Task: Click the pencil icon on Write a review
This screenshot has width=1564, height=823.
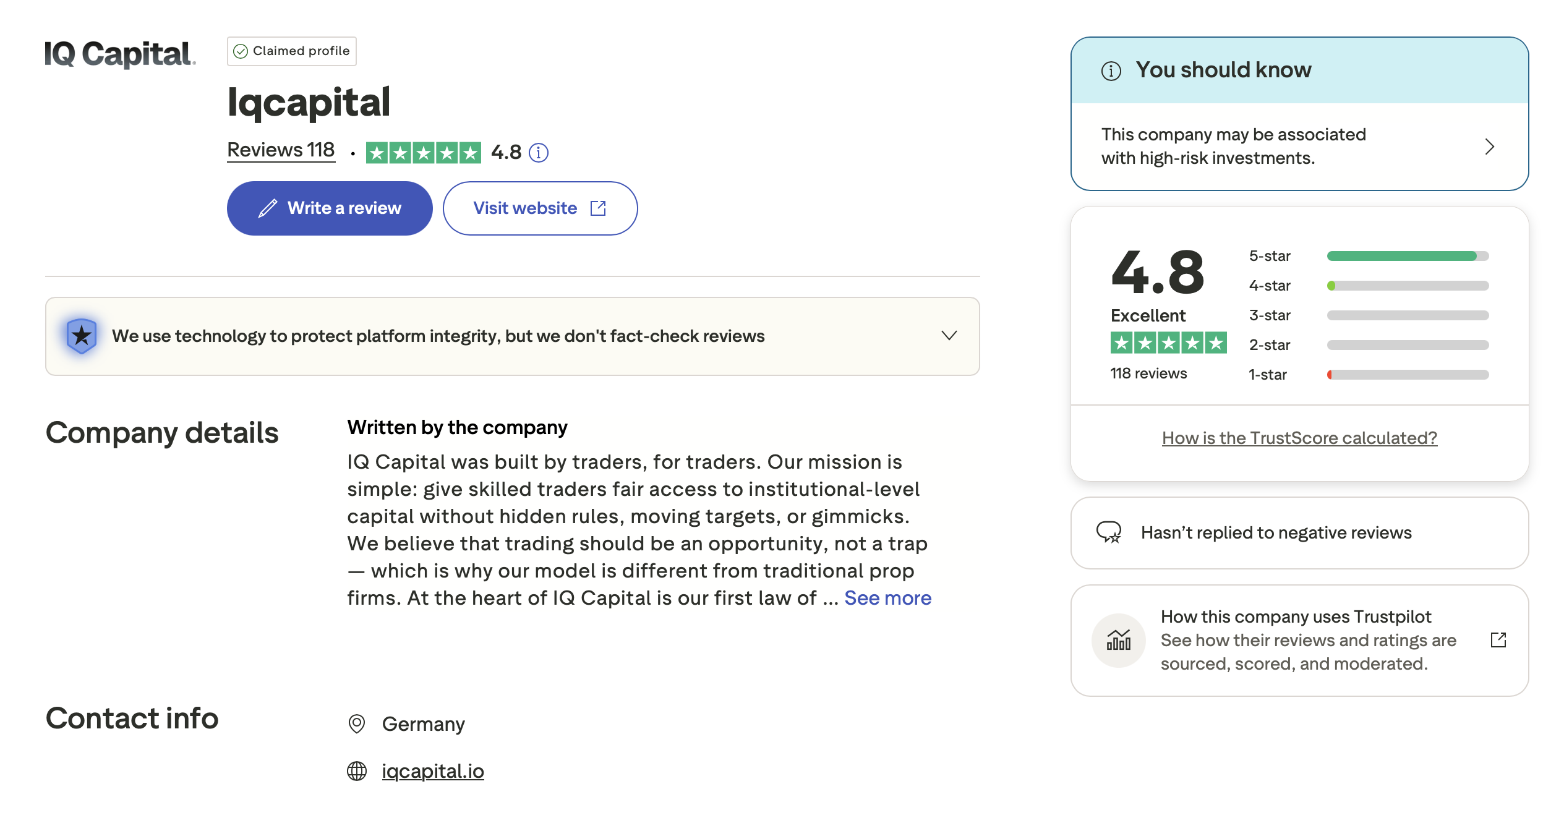Action: (267, 208)
